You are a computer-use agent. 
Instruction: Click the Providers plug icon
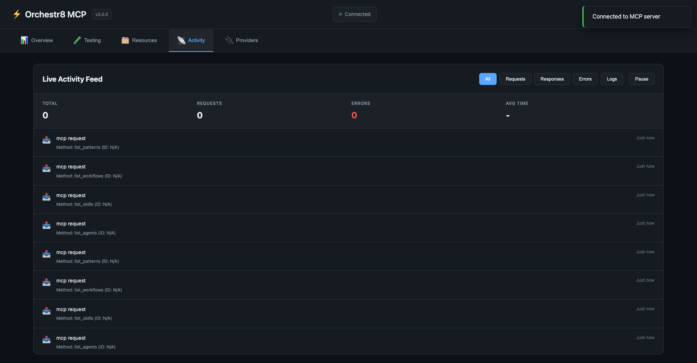pos(229,40)
